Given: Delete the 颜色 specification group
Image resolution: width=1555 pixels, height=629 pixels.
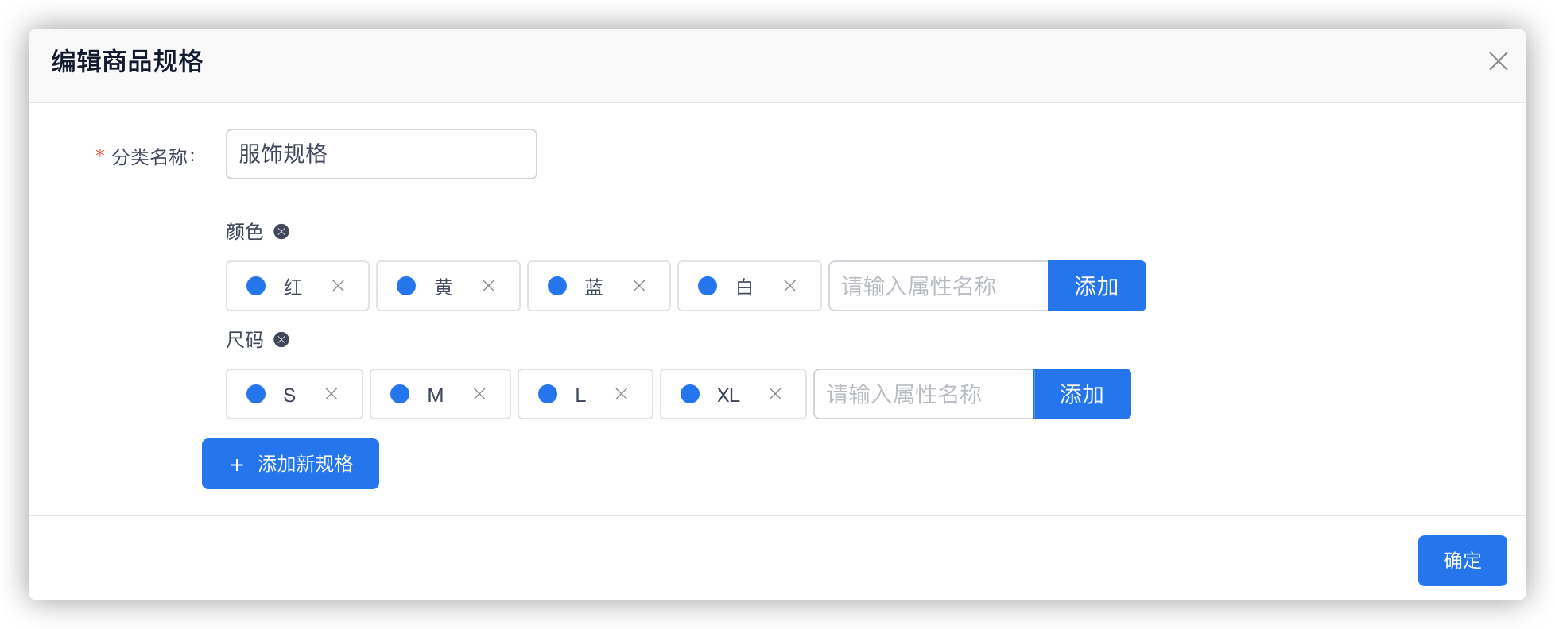Looking at the screenshot, I should click(281, 232).
